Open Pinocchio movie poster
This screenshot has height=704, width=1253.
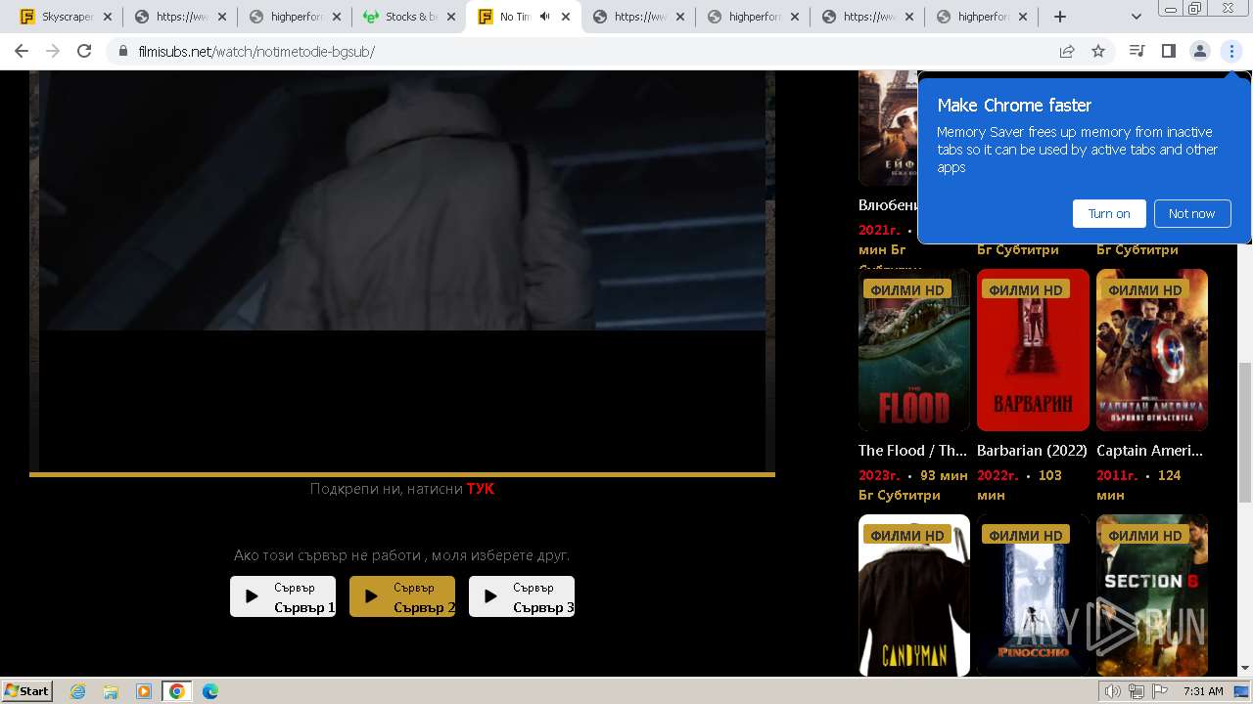[1033, 595]
